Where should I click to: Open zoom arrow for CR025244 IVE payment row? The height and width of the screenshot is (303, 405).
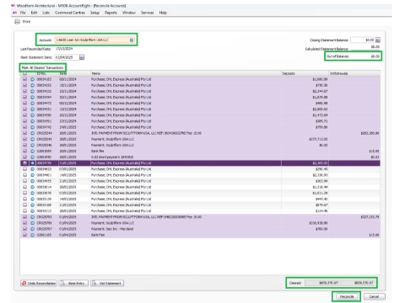coord(32,133)
